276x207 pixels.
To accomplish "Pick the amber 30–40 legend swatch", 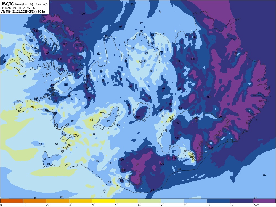I will [81, 201].
